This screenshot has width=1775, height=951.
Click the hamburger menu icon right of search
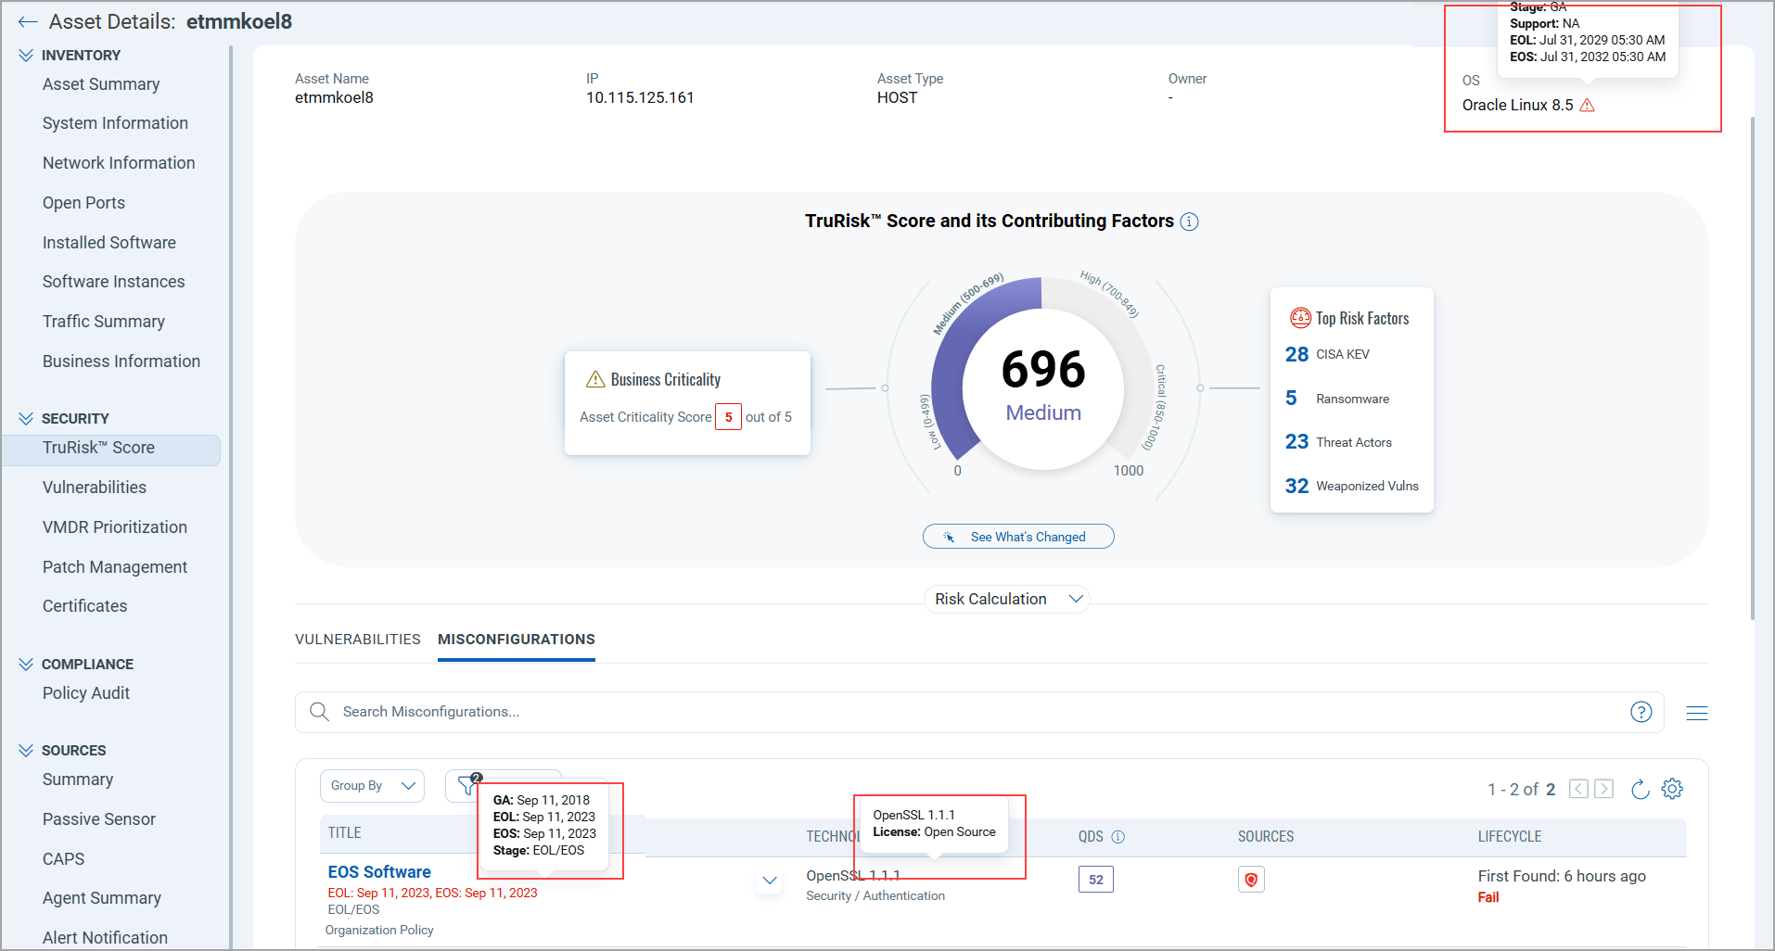(1697, 712)
